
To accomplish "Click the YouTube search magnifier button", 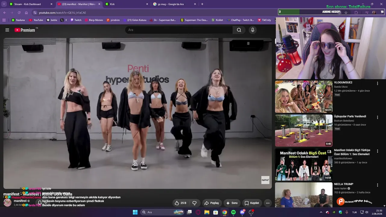I will (239, 30).
